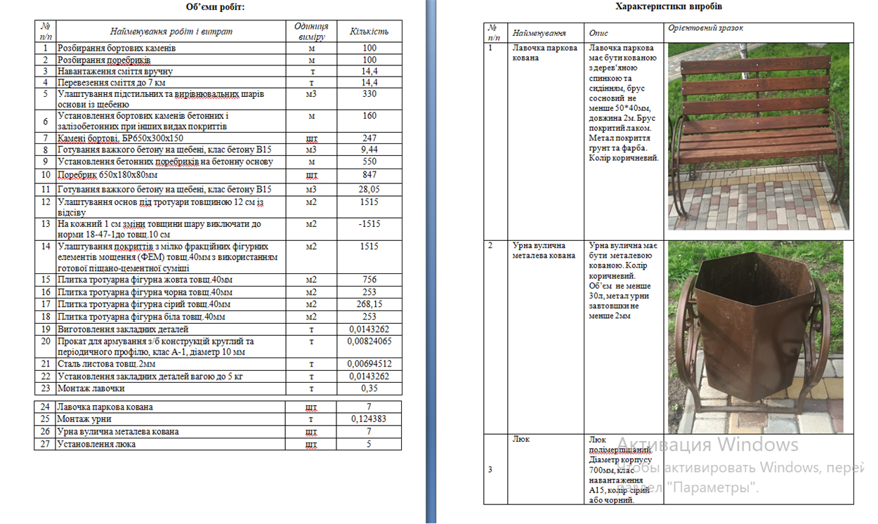Screen dimensions: 878x524
Task: Click the quantity "9,44" cell
Action: pos(369,150)
